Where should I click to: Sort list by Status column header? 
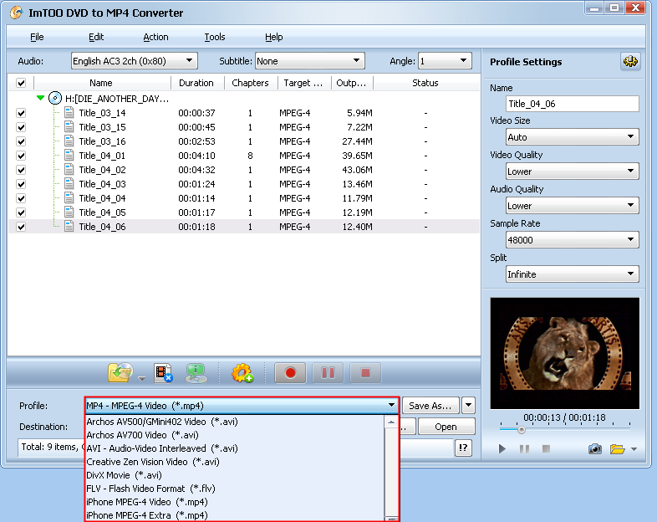pyautogui.click(x=425, y=83)
